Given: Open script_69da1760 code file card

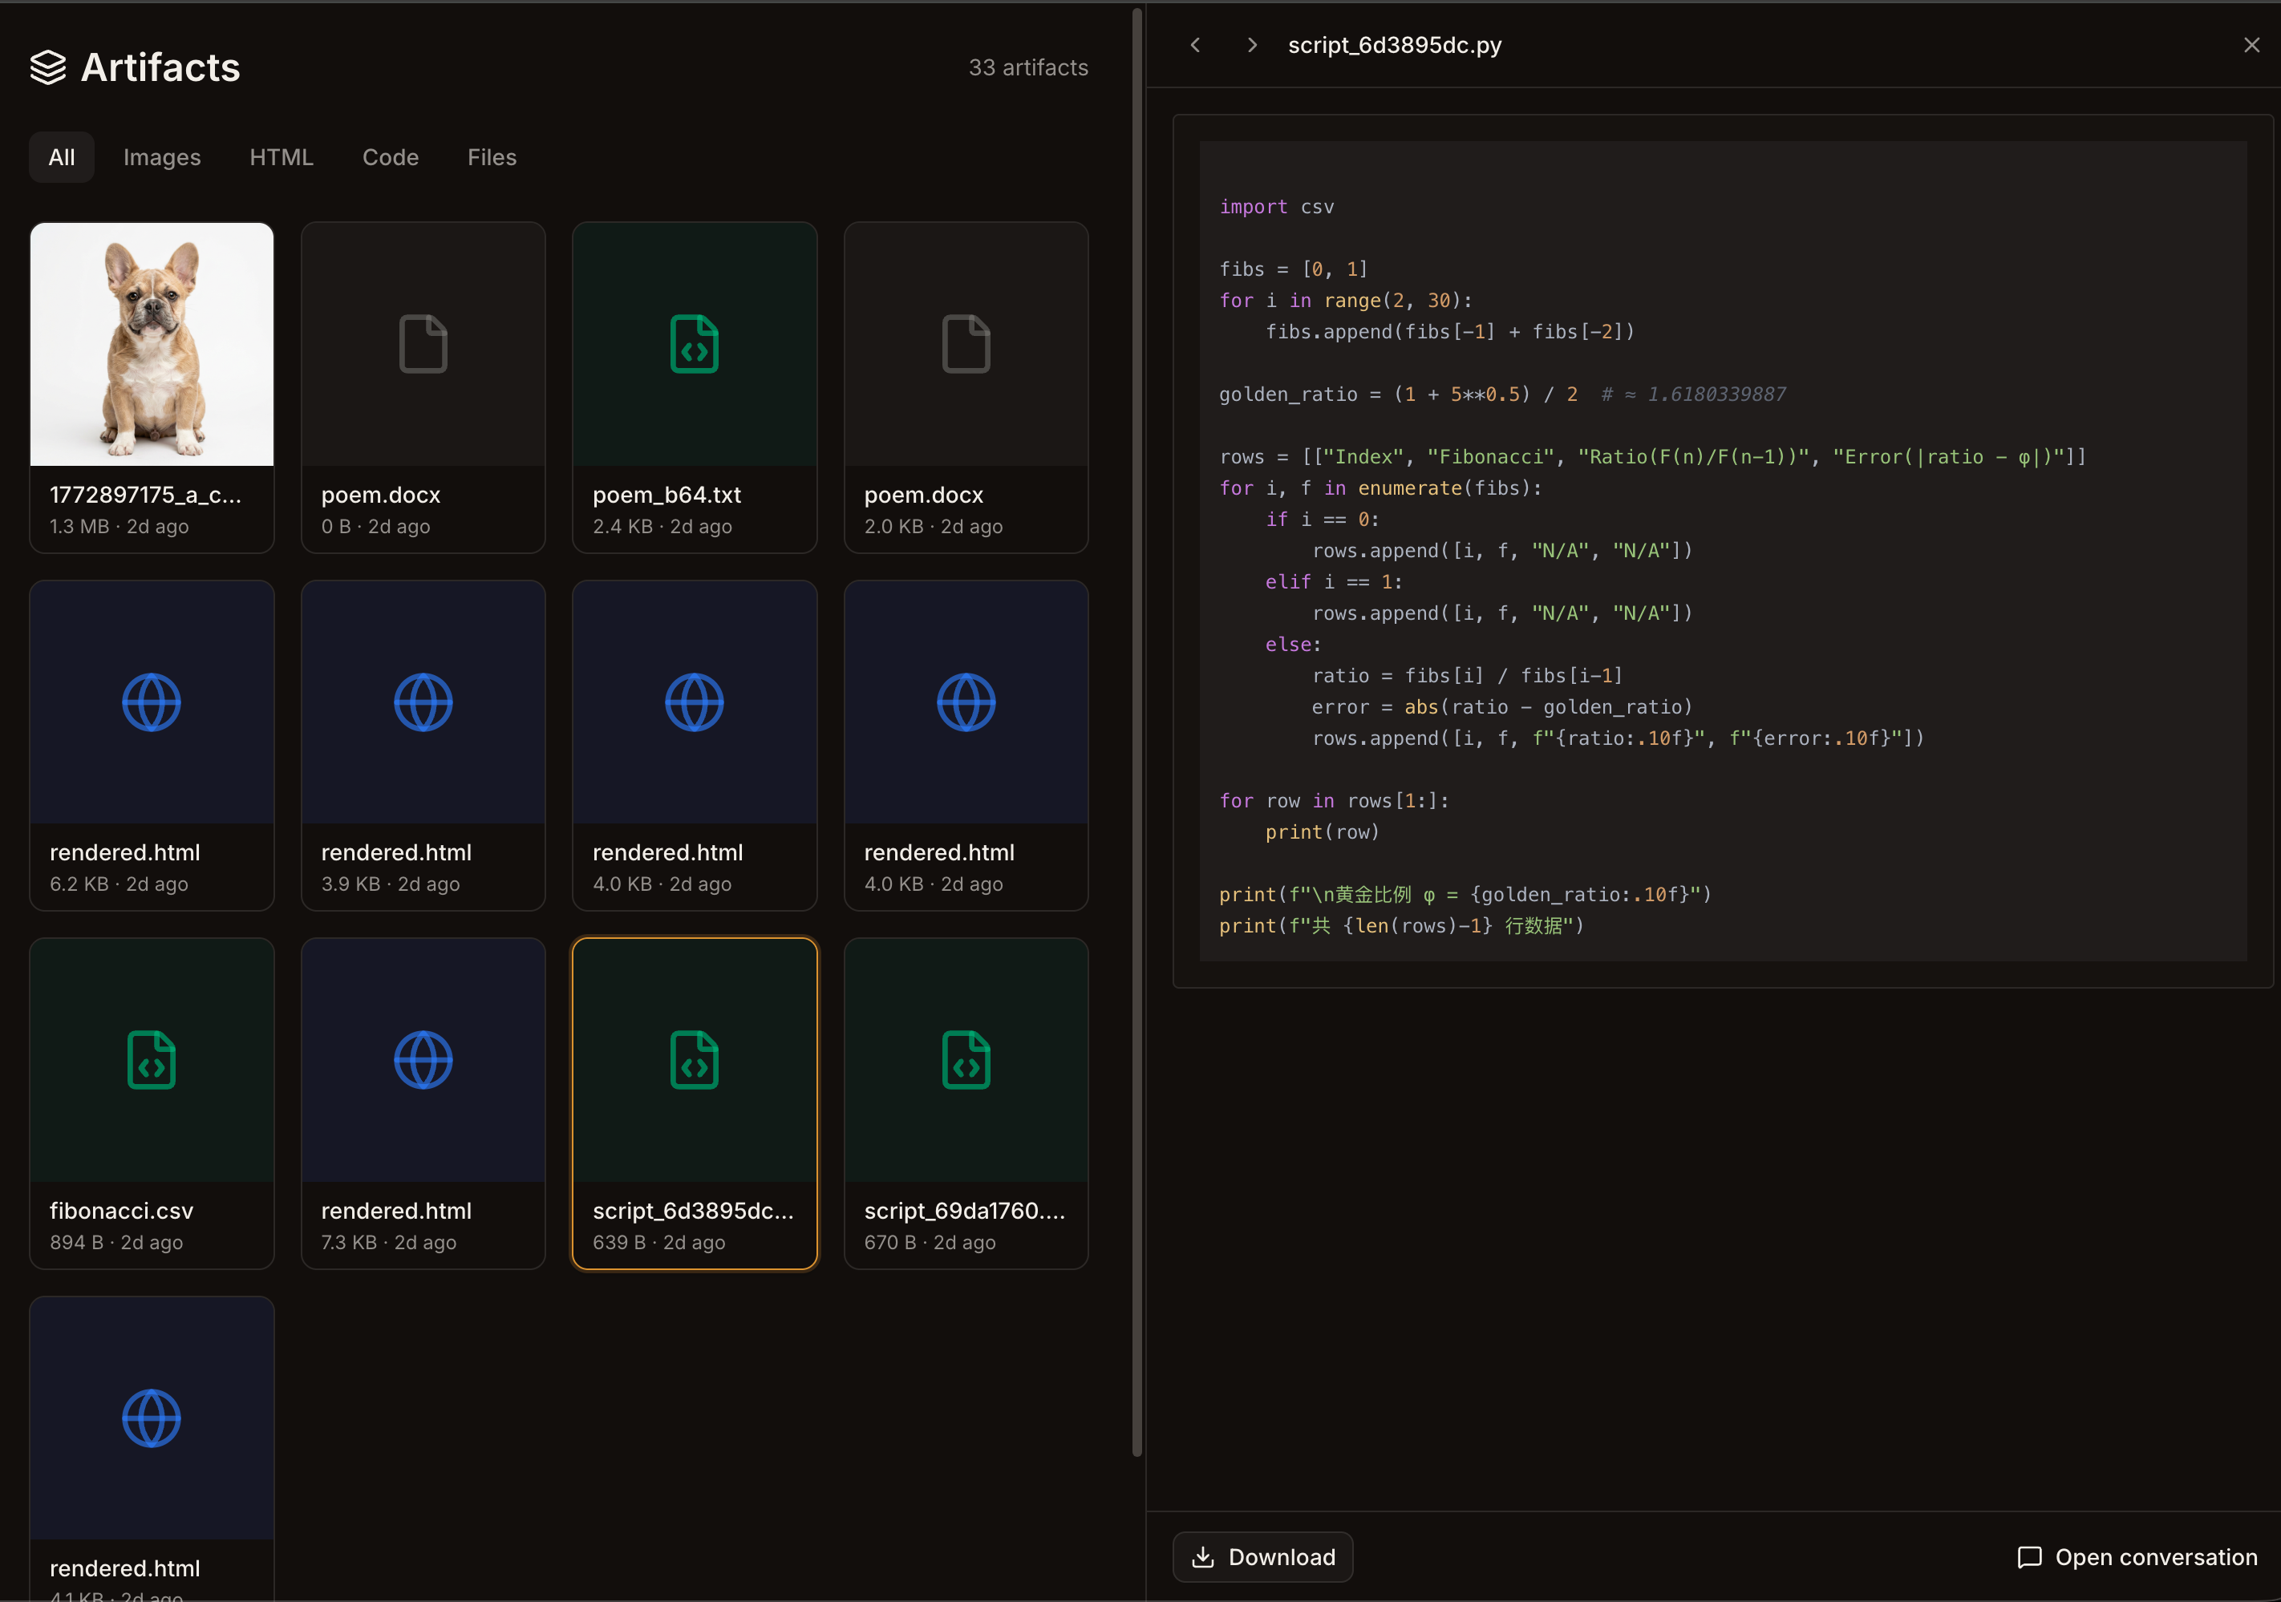Looking at the screenshot, I should [x=966, y=1102].
